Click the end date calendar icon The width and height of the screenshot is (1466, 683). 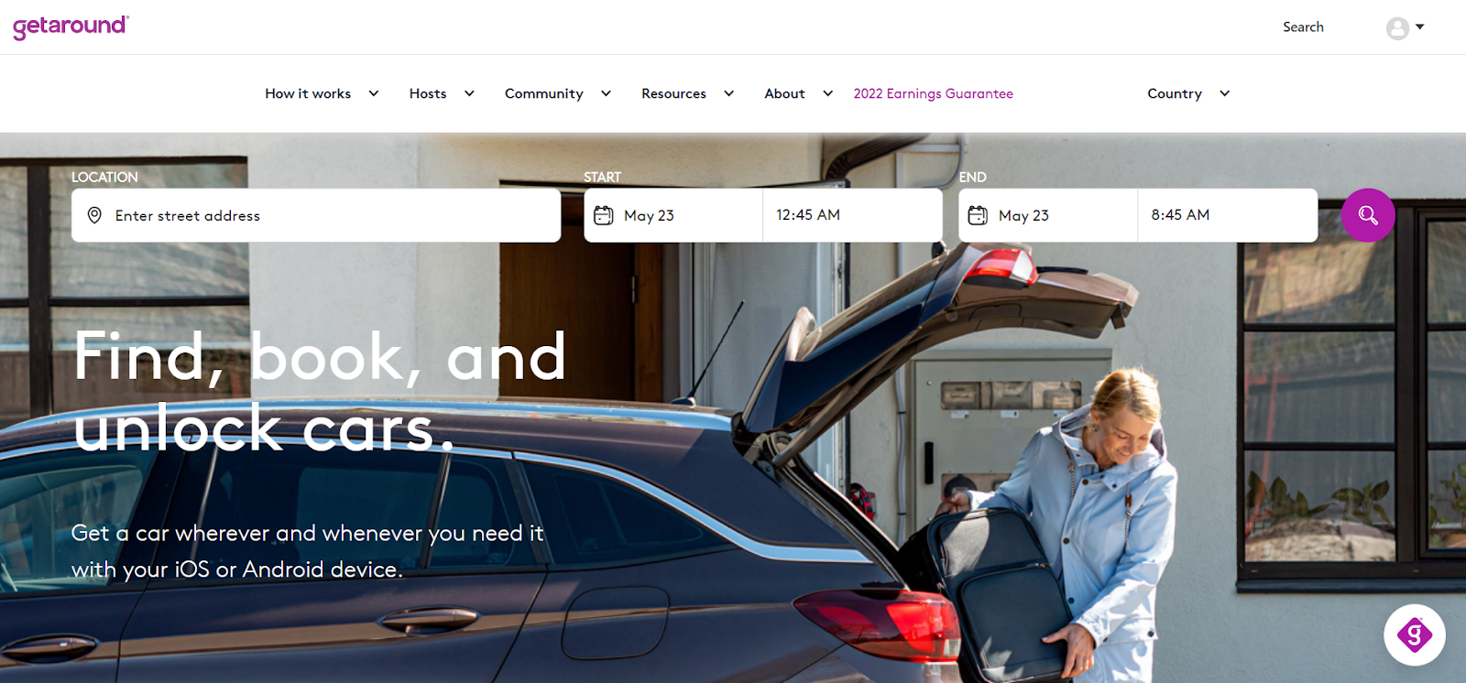click(x=978, y=215)
